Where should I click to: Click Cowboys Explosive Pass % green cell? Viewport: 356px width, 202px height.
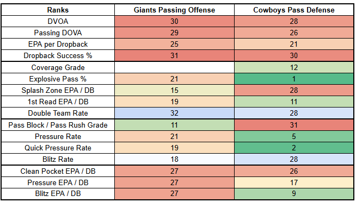tap(294, 79)
